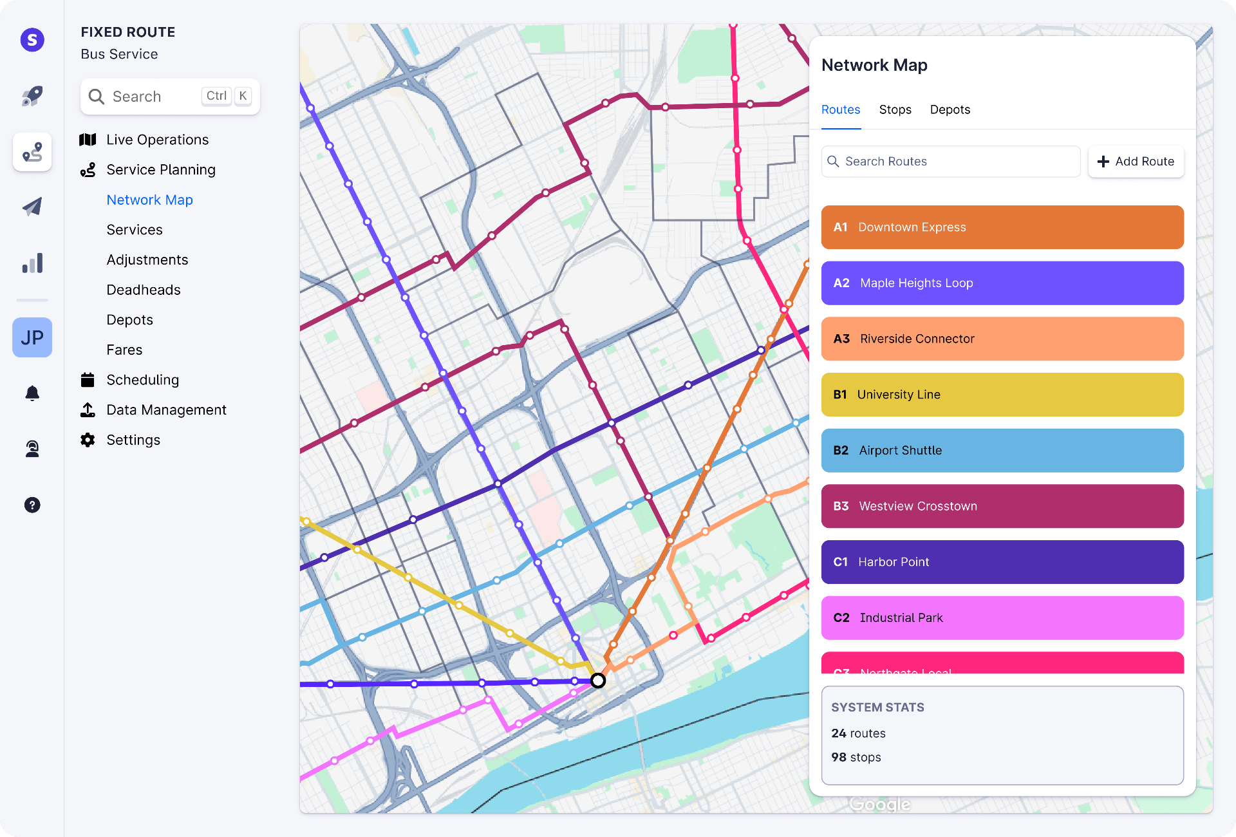
Task: Open the support agent headset icon
Action: (32, 449)
